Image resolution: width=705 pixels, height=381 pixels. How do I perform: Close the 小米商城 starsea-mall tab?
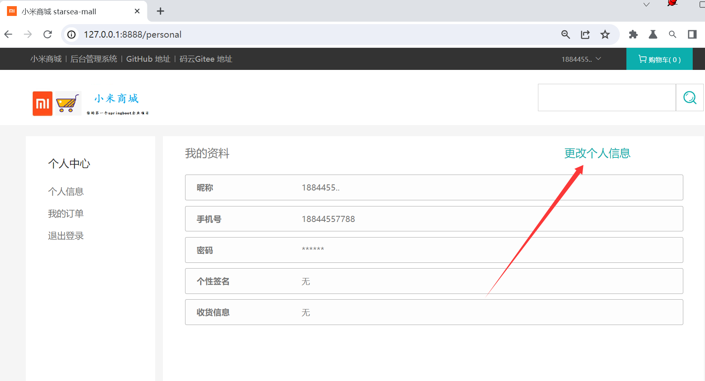click(x=137, y=11)
